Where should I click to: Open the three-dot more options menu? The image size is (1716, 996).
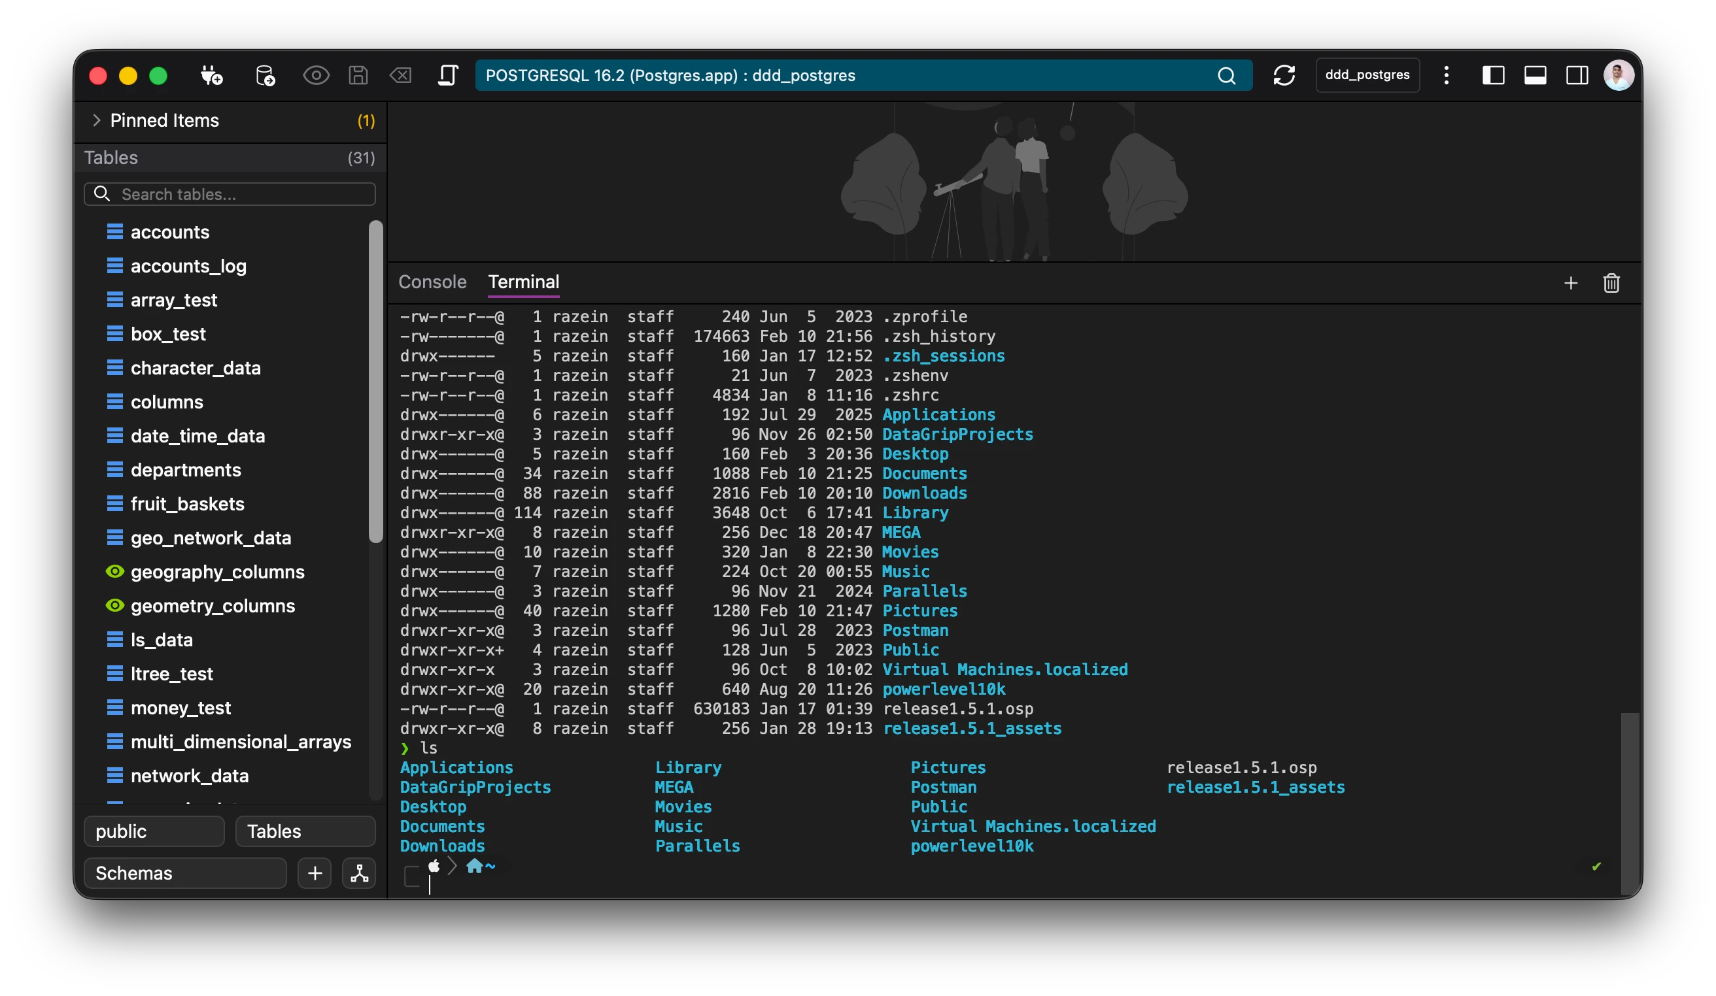pos(1447,76)
